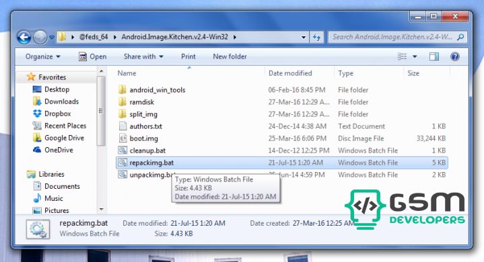Viewport: 484px width, 262px height.
Task: Open Recent Places in Favorites
Action: [x=65, y=126]
